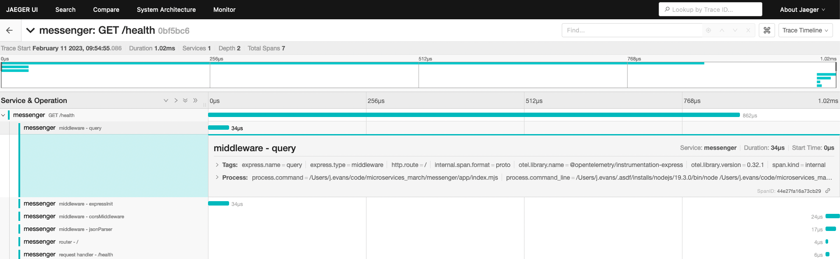840x259 pixels.
Task: Go to the Compare page
Action: click(106, 10)
